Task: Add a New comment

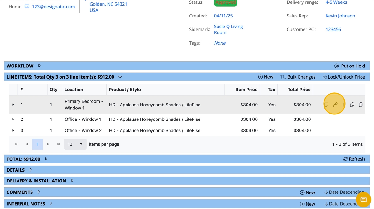Action: click(x=308, y=192)
